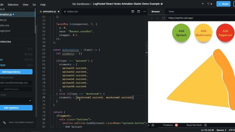Click the yellow Add Mushrooms button

(x=203, y=33)
